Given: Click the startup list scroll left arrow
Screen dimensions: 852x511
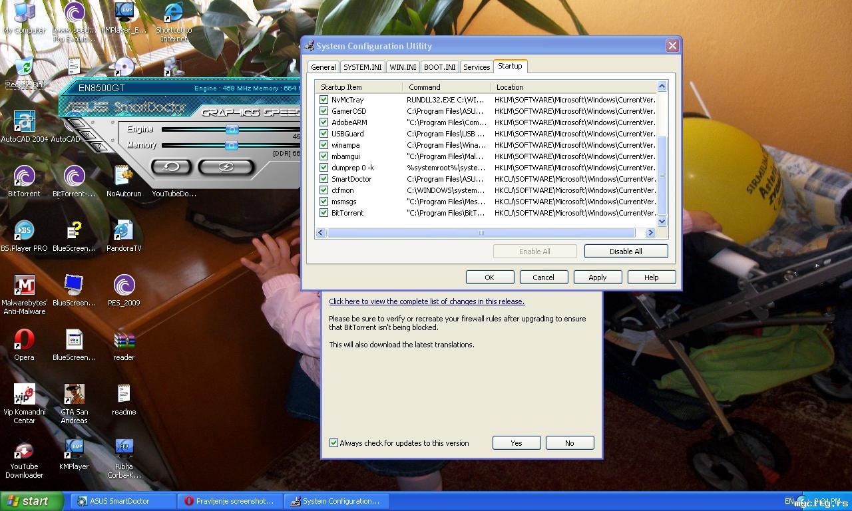Looking at the screenshot, I should [x=321, y=233].
